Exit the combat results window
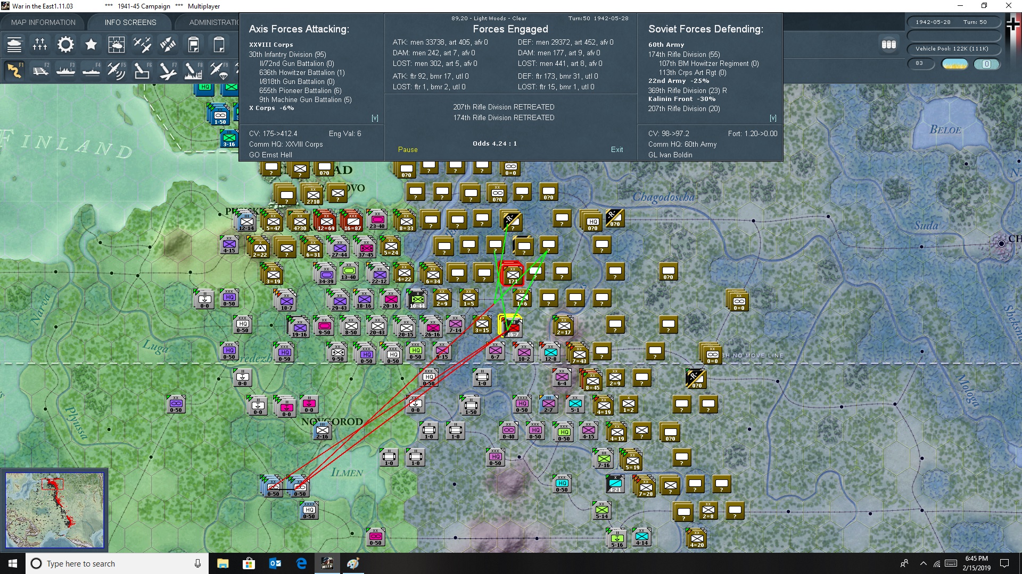The image size is (1022, 574). (617, 150)
